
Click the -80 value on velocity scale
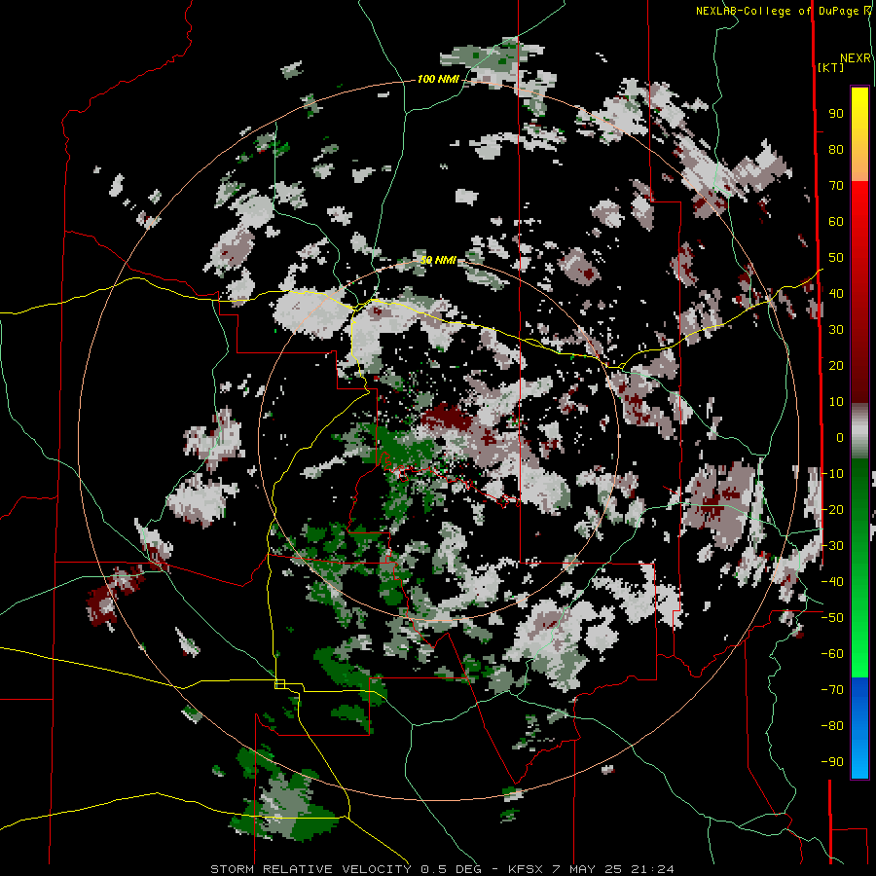click(x=832, y=726)
